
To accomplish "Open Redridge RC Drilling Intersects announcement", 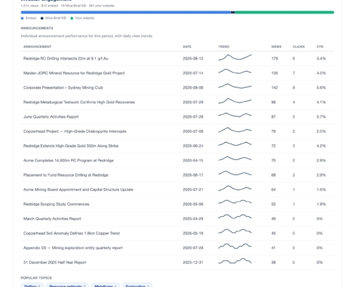I will point(66,58).
